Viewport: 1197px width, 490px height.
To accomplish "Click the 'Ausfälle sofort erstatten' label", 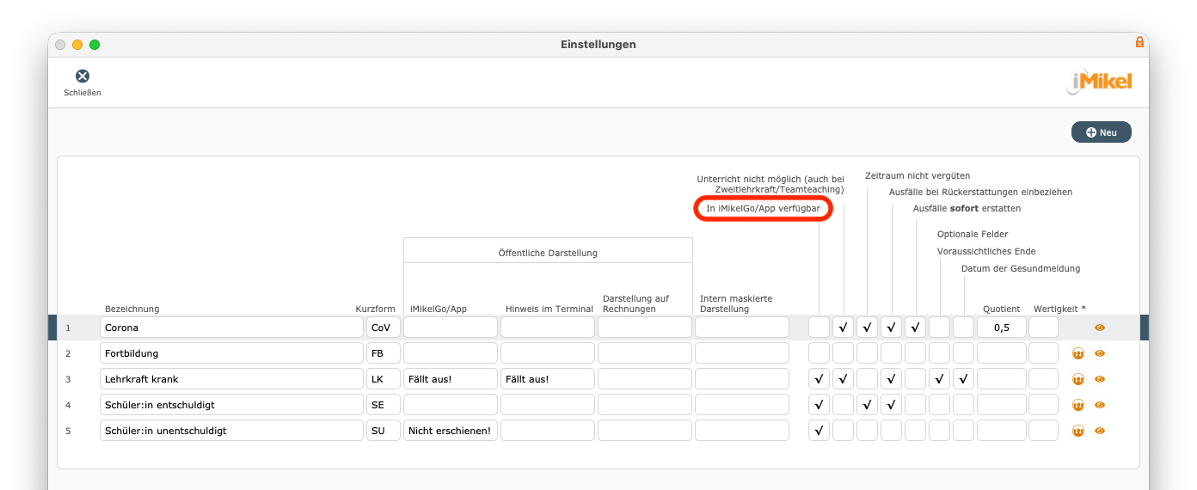I will (967, 208).
